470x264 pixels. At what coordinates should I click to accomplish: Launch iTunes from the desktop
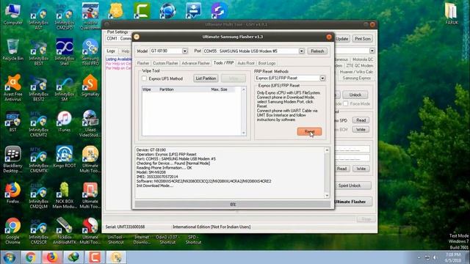click(65, 122)
